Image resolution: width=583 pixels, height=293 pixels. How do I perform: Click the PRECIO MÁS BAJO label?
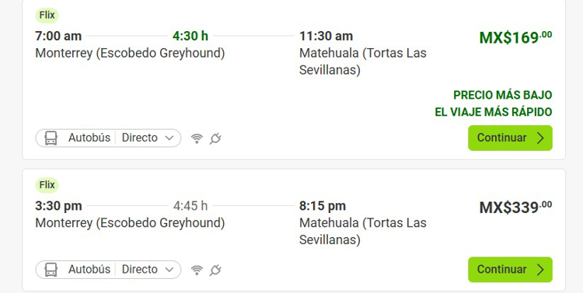(x=503, y=95)
